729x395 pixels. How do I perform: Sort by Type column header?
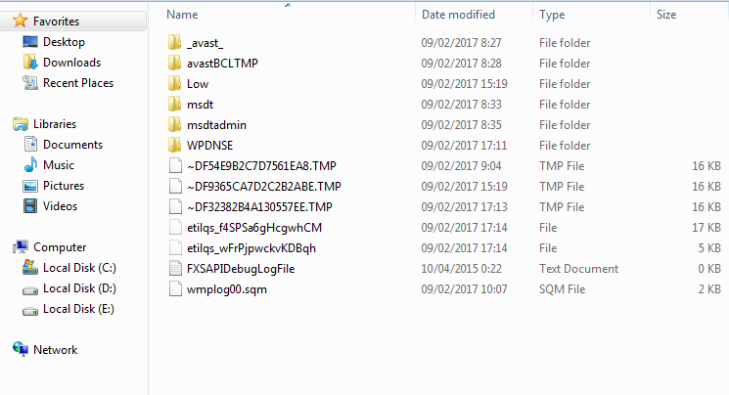(x=552, y=15)
